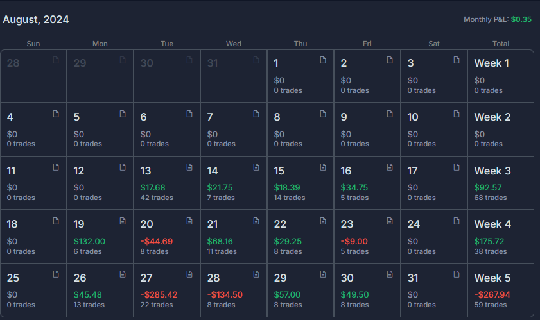Click the $17.68 value on August 13
Image resolution: width=540 pixels, height=320 pixels.
tap(153, 188)
